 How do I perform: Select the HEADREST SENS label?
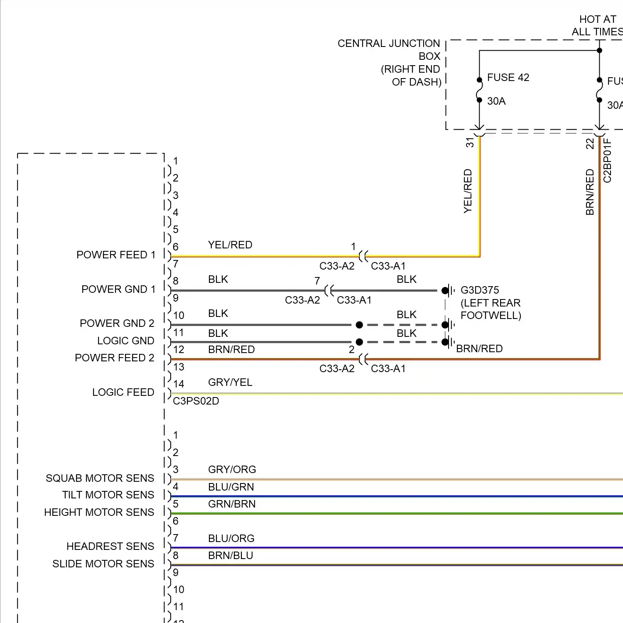110,546
